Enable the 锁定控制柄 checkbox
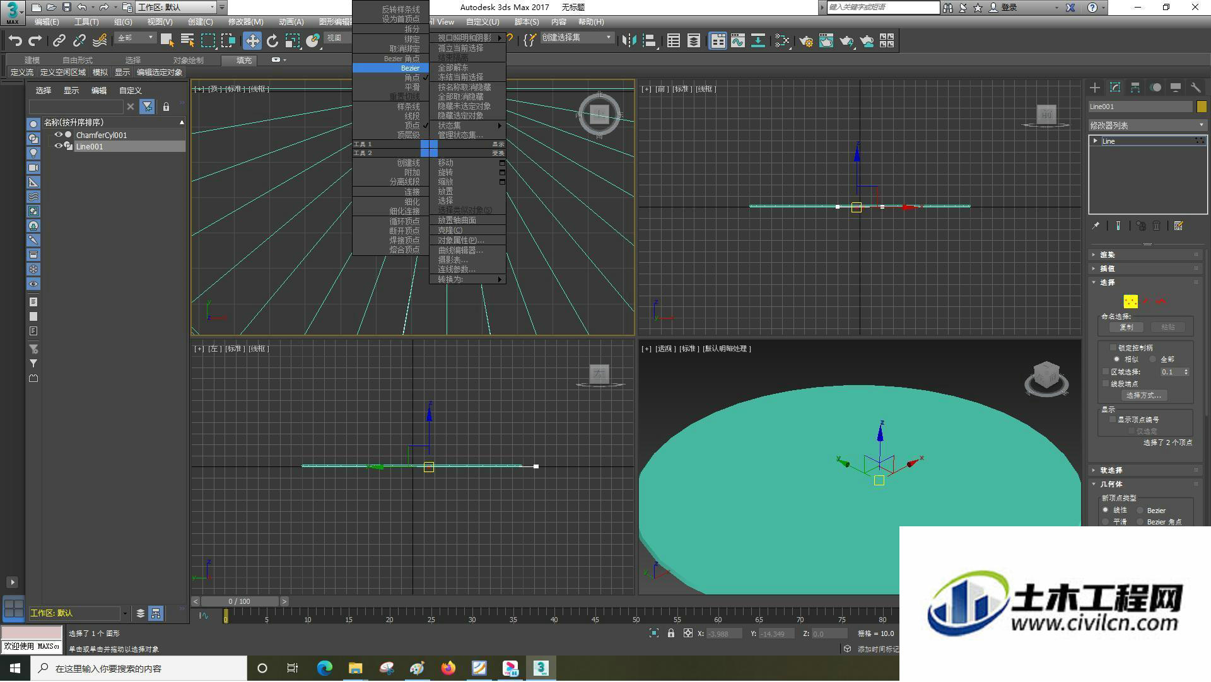The image size is (1211, 682). click(x=1113, y=348)
